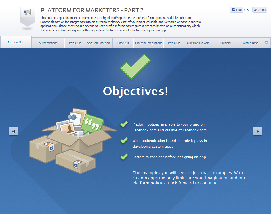Image resolution: width=271 pixels, height=214 pixels.
Task: Open the Pop Quiz tab after External Integrations
Action: (174, 43)
